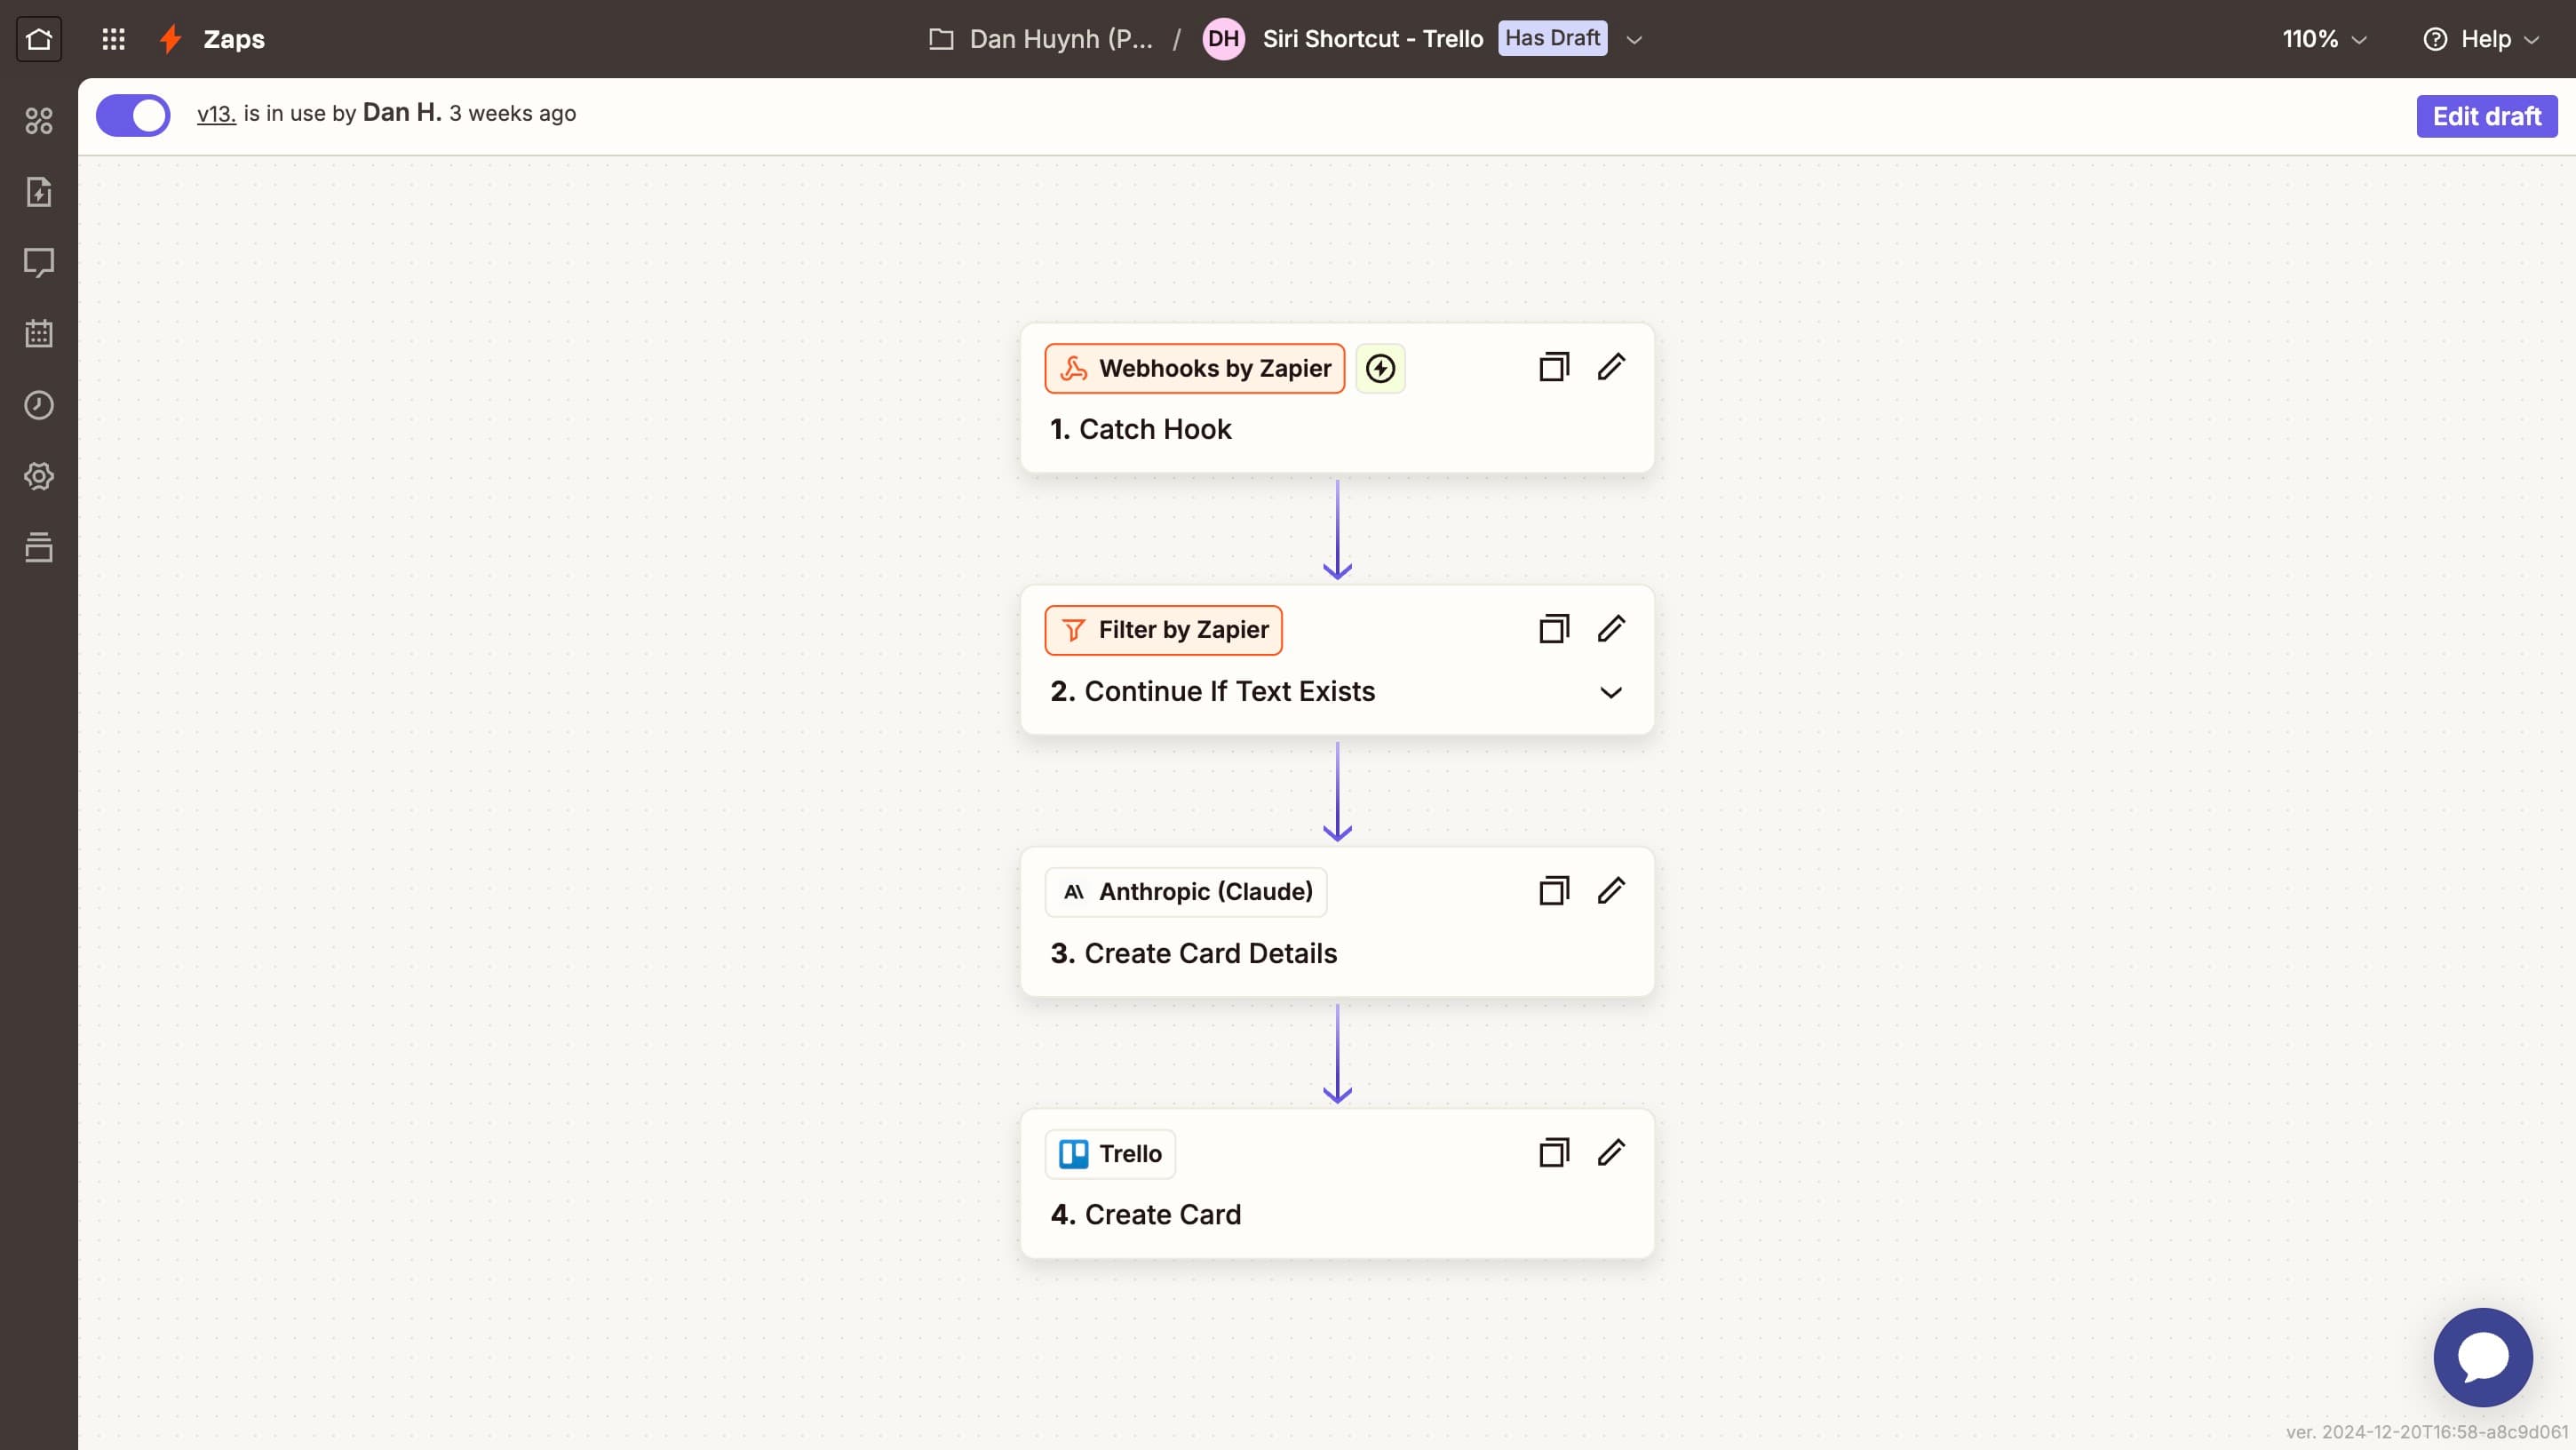Viewport: 2576px width, 1450px height.
Task: Open the sidebar clock zap runs icon
Action: tap(39, 405)
